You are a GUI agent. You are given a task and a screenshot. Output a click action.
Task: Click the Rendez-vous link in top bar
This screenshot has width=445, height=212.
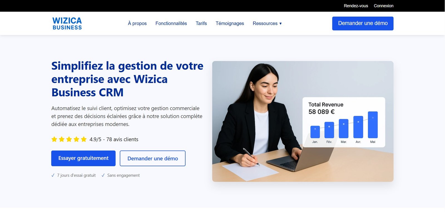tap(356, 6)
